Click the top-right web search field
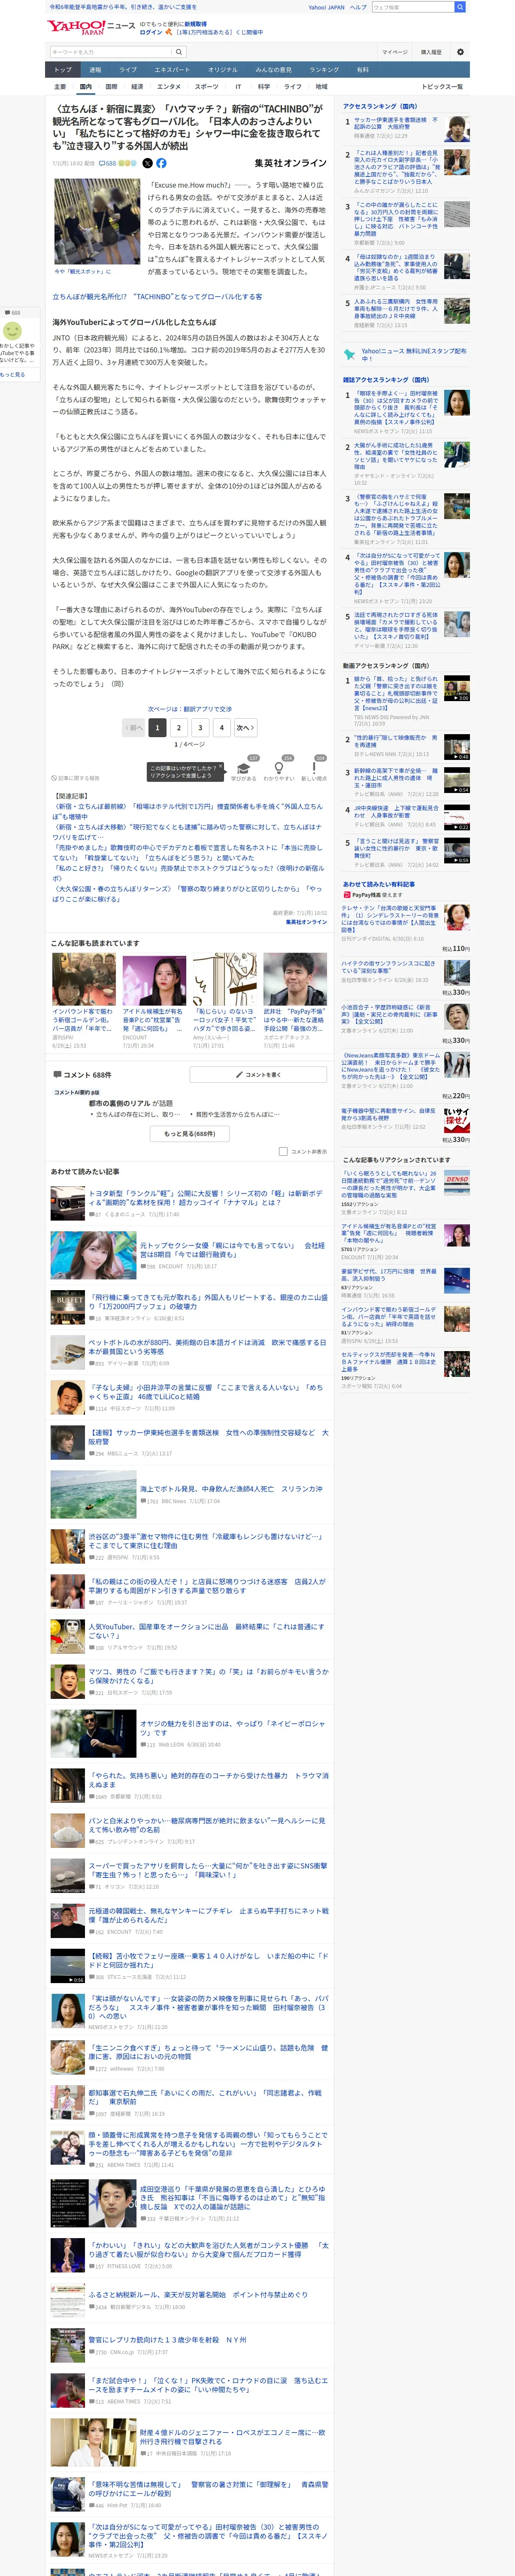The image size is (515, 2576). 412,7
